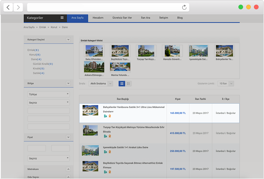
Task: Click the minimum Fiyat input field
Action: coord(37,148)
